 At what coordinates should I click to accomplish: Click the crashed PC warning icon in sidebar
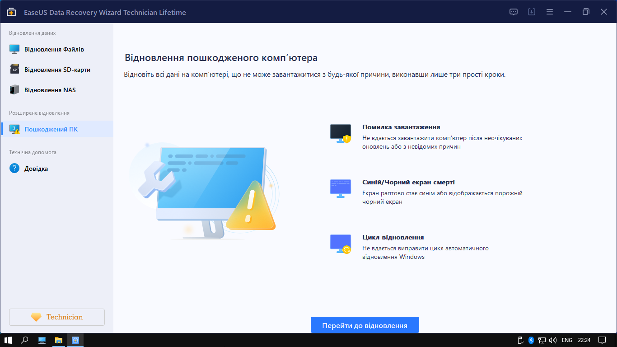[x=14, y=130]
